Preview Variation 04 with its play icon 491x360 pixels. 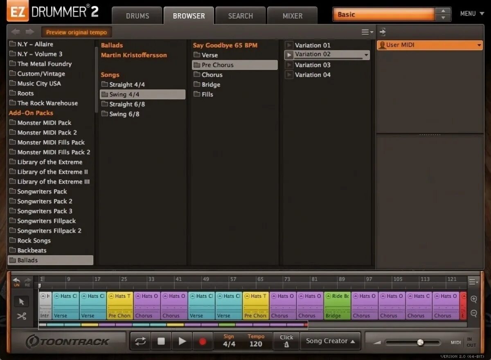[x=289, y=74]
